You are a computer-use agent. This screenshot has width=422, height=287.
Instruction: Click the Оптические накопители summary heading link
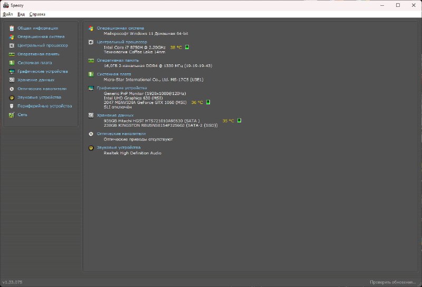(121, 133)
